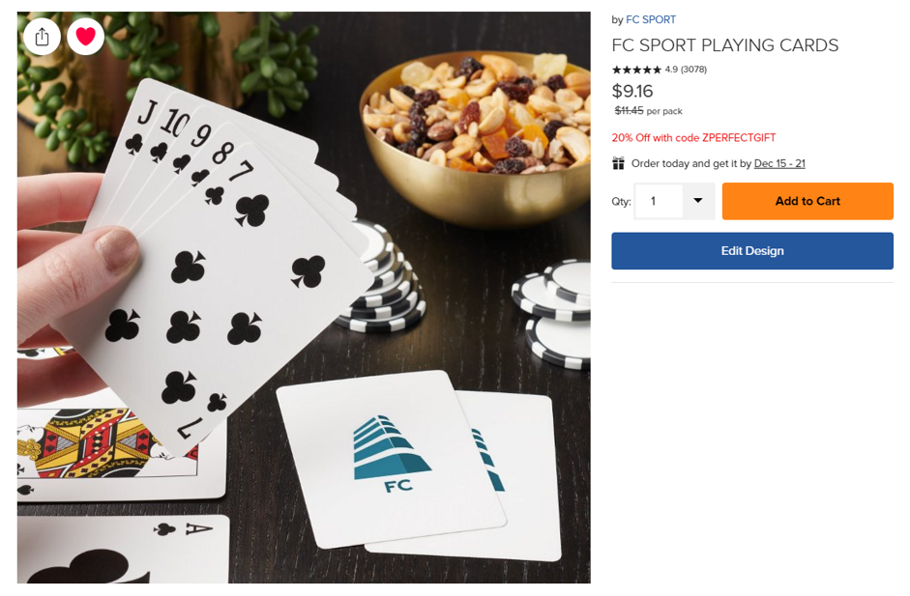Click the FC logo card back
Image resolution: width=910 pixels, height=596 pixels.
(392, 458)
